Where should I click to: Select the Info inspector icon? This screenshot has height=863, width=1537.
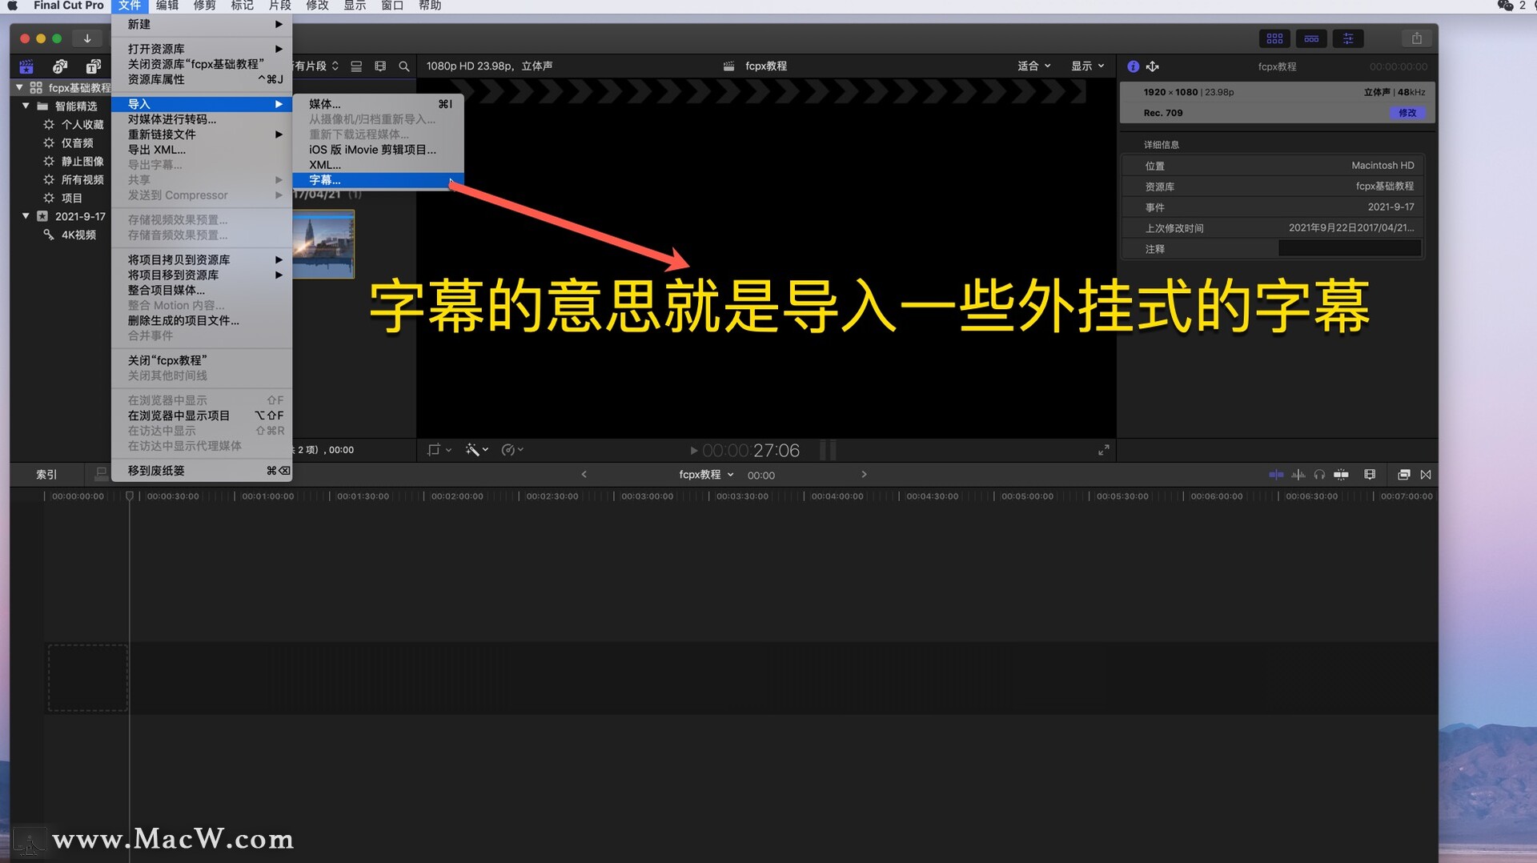(1134, 66)
